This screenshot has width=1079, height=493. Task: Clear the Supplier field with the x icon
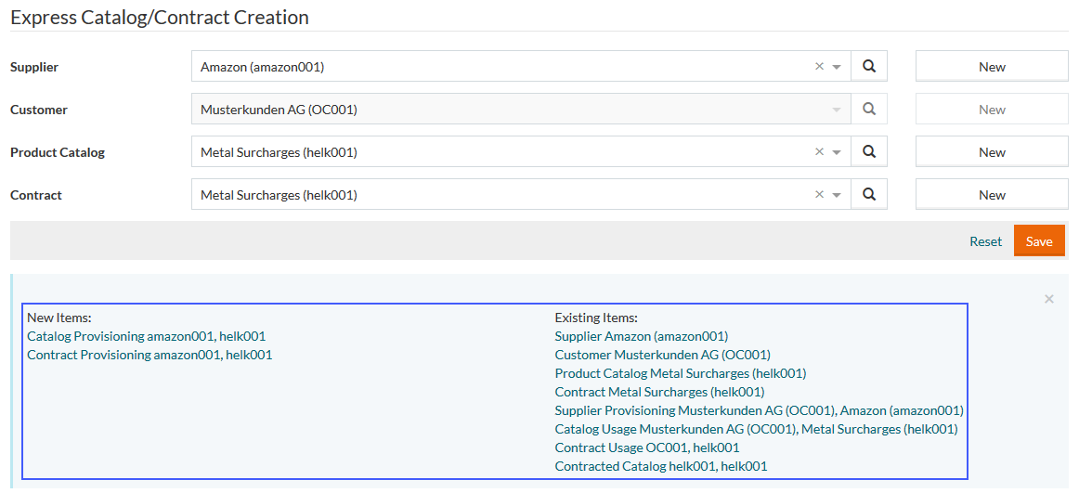coord(819,67)
